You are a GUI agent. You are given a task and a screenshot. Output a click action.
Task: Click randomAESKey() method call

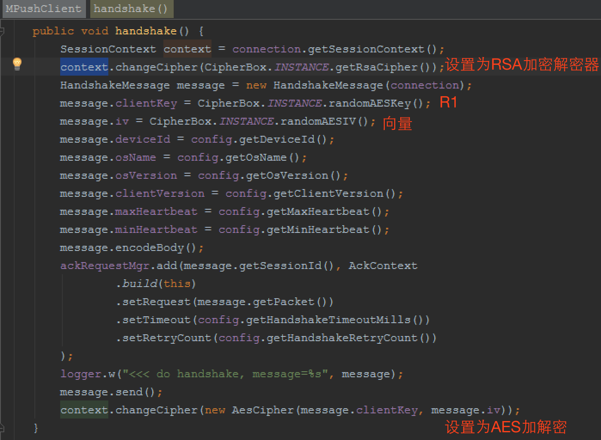(376, 103)
